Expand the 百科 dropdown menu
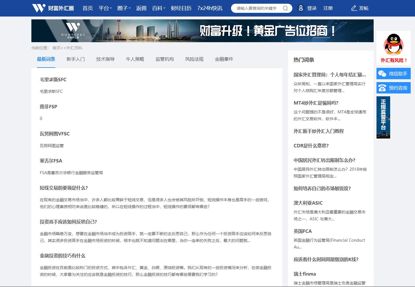 coord(159,8)
